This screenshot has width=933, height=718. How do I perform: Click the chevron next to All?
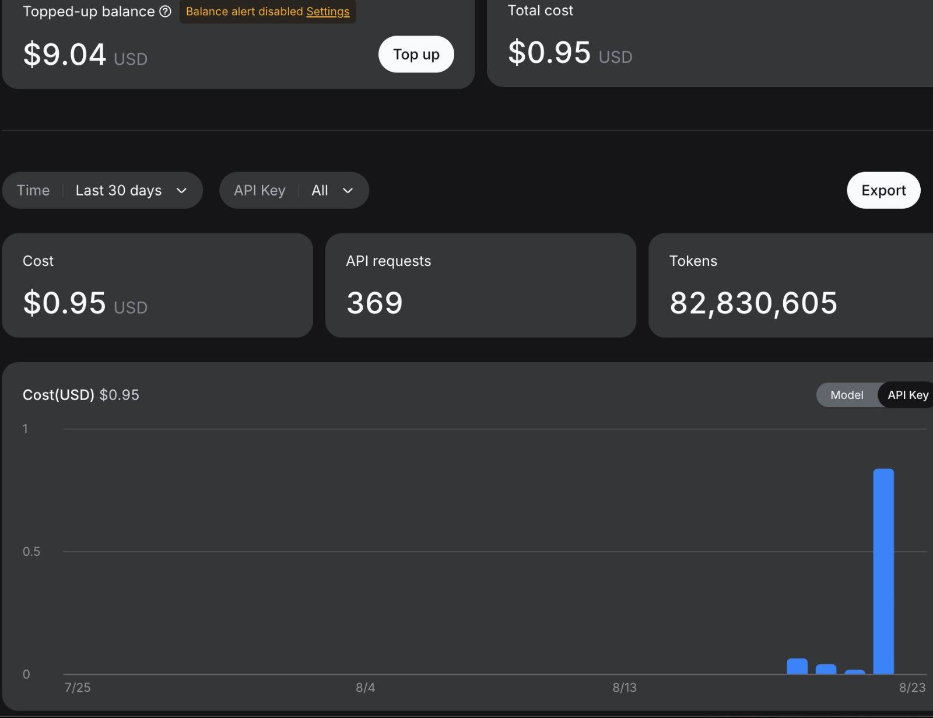[x=348, y=191]
